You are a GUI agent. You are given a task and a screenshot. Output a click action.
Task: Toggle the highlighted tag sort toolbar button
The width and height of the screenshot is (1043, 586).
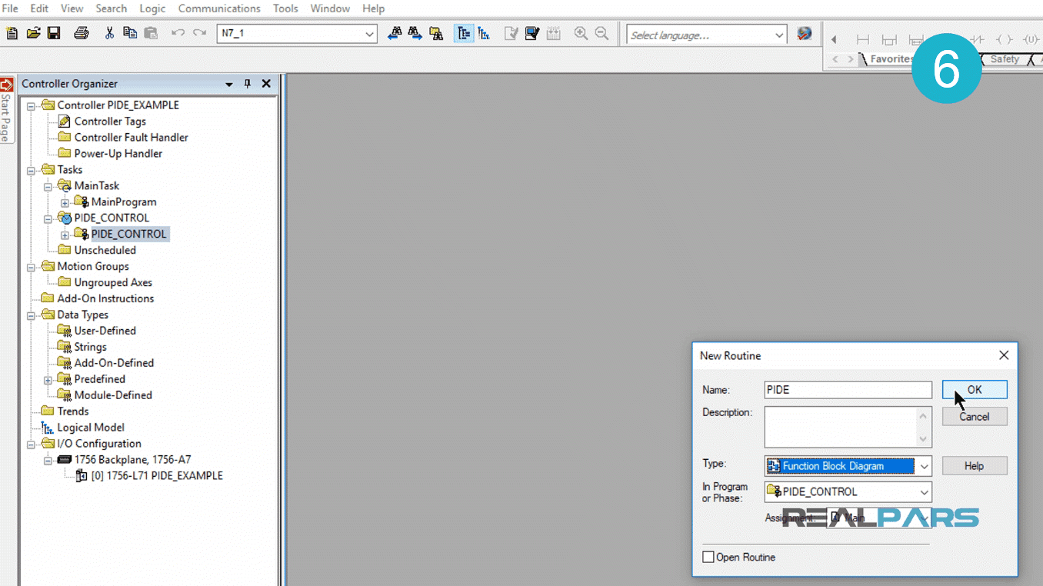click(463, 34)
